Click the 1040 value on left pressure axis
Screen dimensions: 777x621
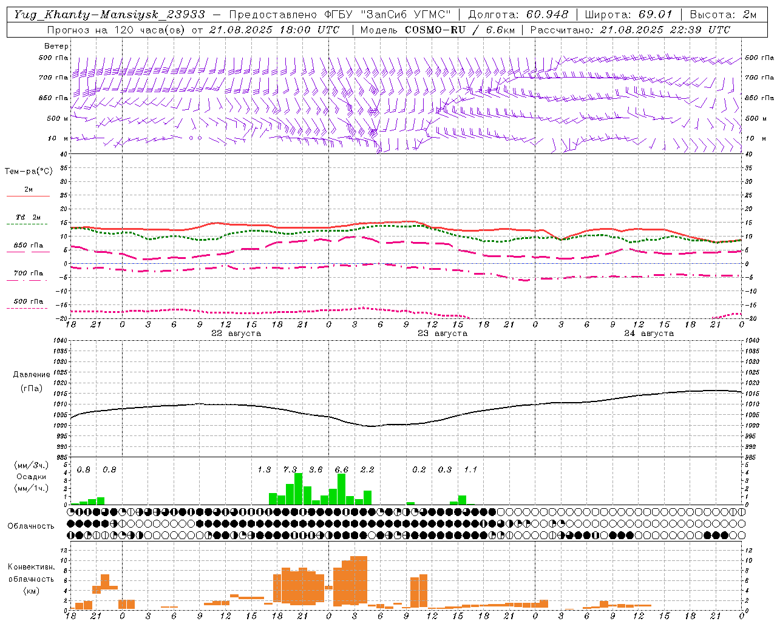pyautogui.click(x=59, y=341)
